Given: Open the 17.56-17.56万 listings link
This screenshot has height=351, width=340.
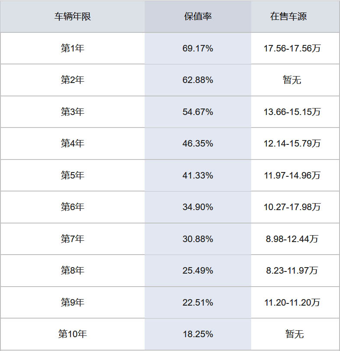Looking at the screenshot, I should 292,49.
